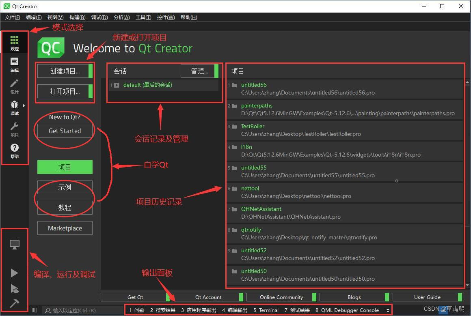The width and height of the screenshot is (471, 316).
Task: Open the 构建(B) menu
Action: coord(77,17)
